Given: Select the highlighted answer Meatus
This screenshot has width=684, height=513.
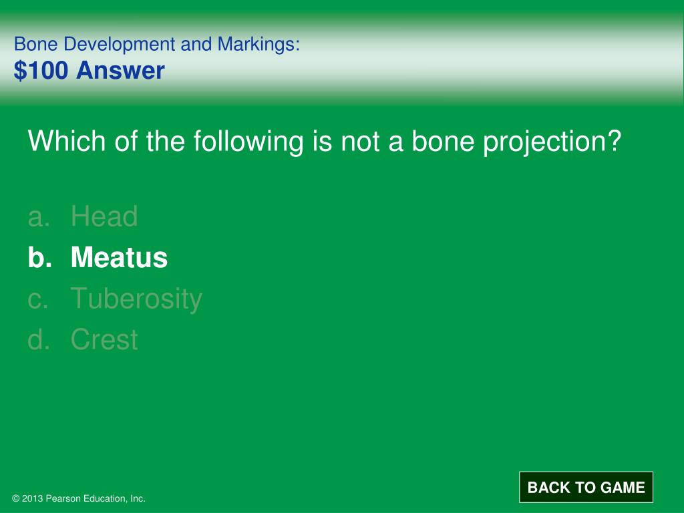Looking at the screenshot, I should point(119,257).
